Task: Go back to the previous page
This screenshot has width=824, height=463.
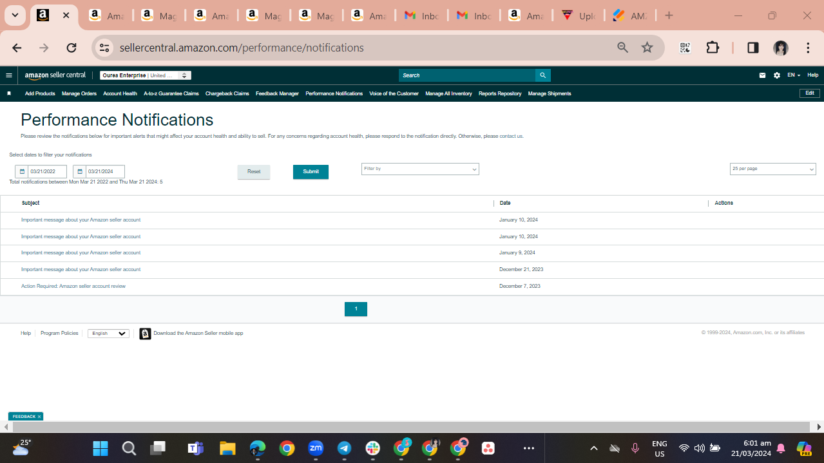Action: point(17,48)
